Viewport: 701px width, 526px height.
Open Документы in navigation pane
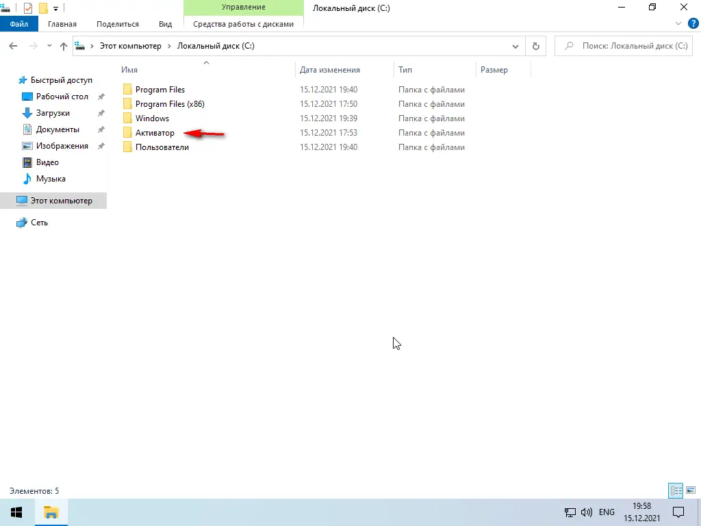click(58, 129)
